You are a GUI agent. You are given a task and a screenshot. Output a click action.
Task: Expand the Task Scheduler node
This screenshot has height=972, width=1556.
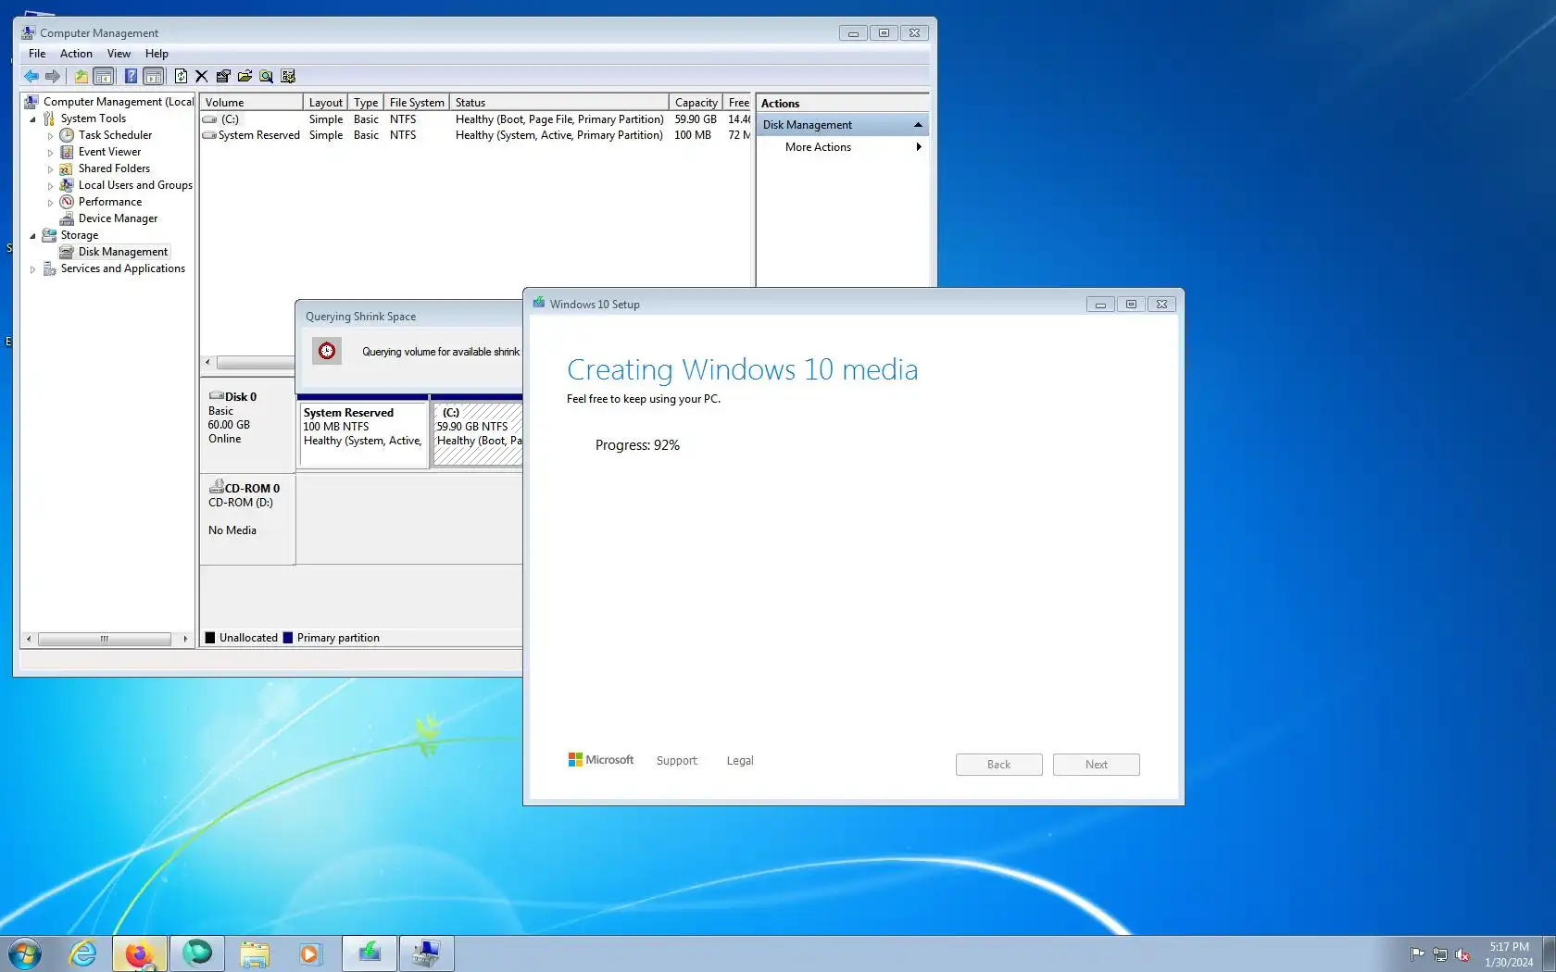[51, 136]
